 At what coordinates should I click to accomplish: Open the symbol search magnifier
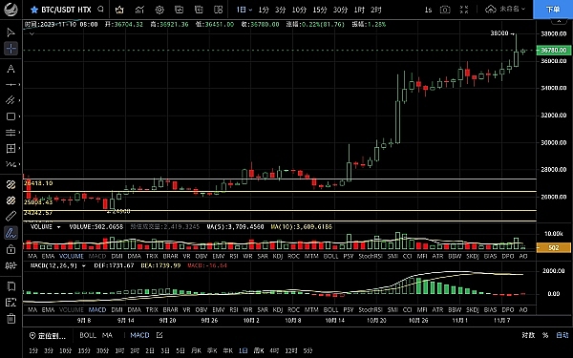click(101, 10)
